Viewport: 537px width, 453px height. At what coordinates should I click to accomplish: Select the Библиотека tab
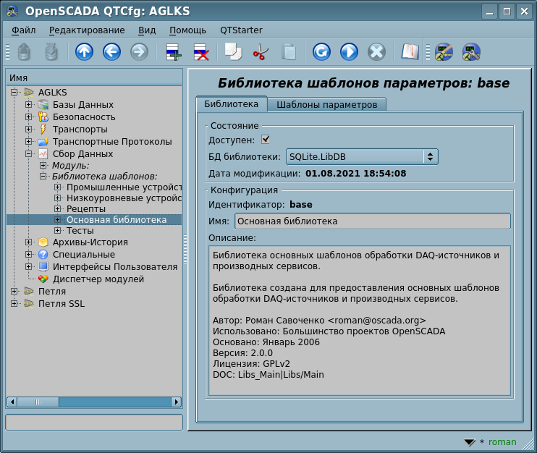tap(231, 103)
